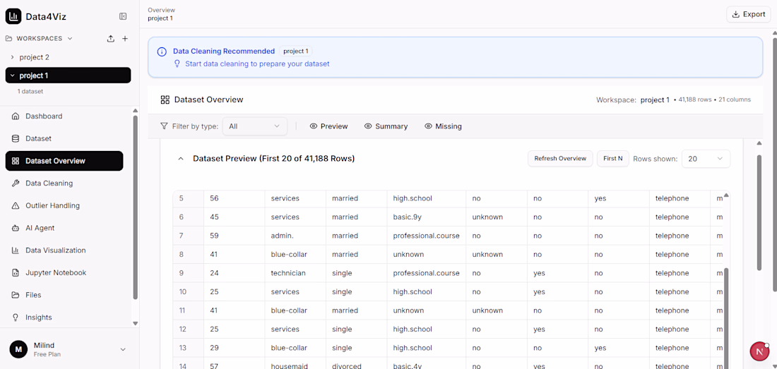This screenshot has height=369, width=777.
Task: Open the Rows shown dropdown
Action: [x=706, y=159]
